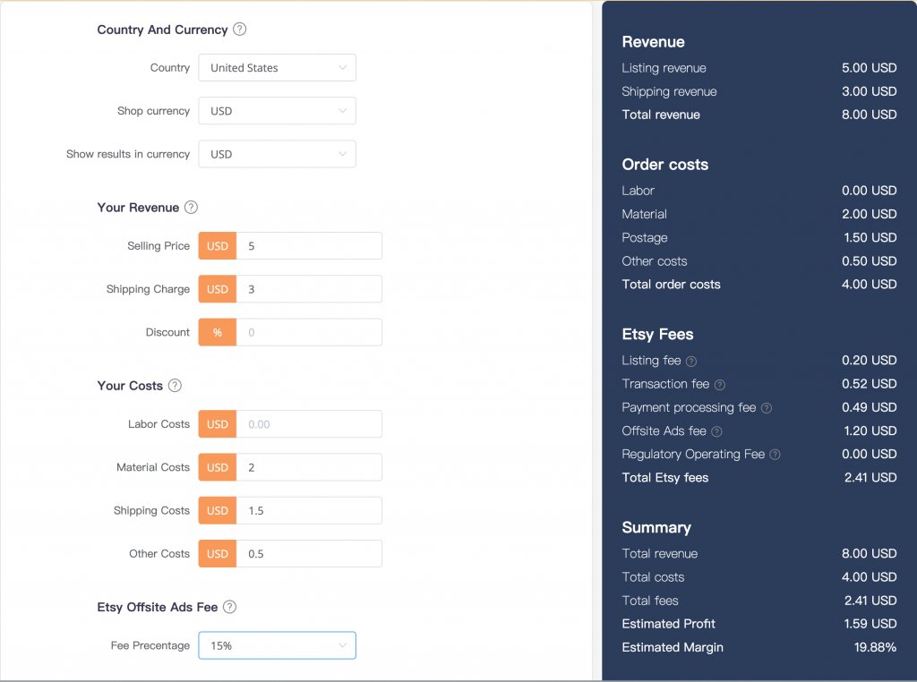Expand Fee Percentage dropdown showing 15%
Viewport: 917px width, 682px height.
click(277, 645)
